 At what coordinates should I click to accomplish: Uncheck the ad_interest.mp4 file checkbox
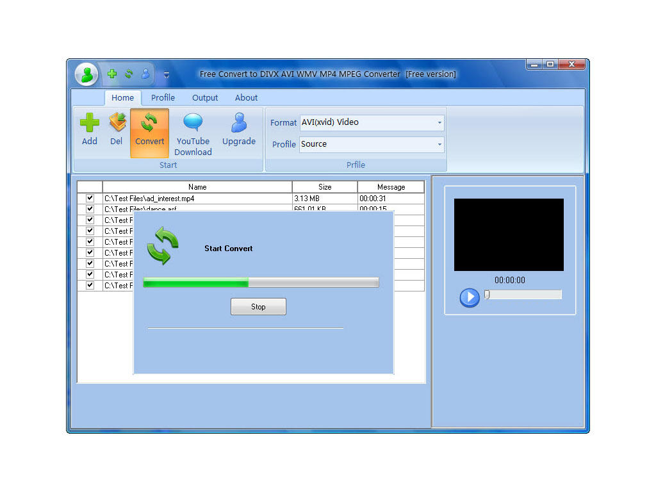pos(90,198)
